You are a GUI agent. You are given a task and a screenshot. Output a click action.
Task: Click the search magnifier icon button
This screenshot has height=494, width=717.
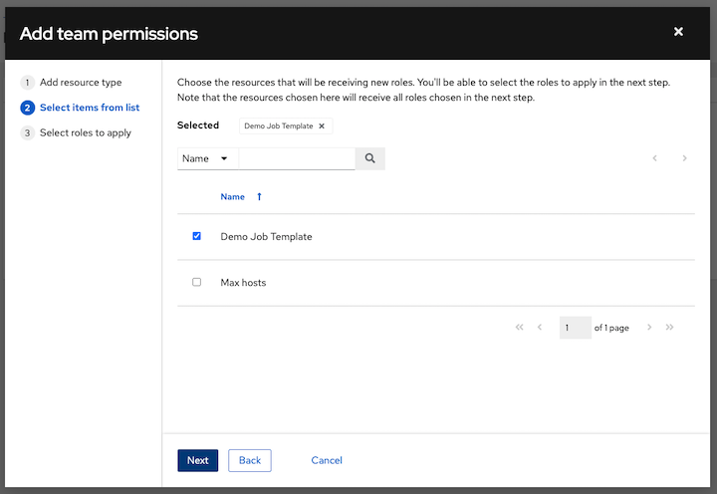pyautogui.click(x=369, y=158)
